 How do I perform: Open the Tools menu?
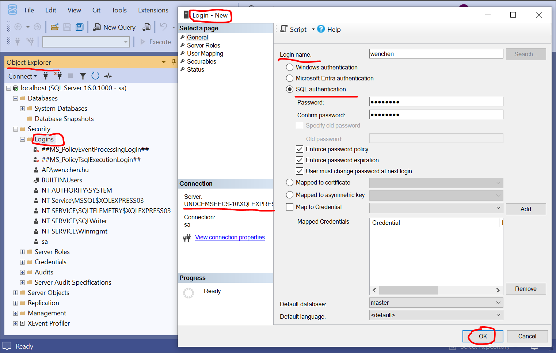(119, 10)
